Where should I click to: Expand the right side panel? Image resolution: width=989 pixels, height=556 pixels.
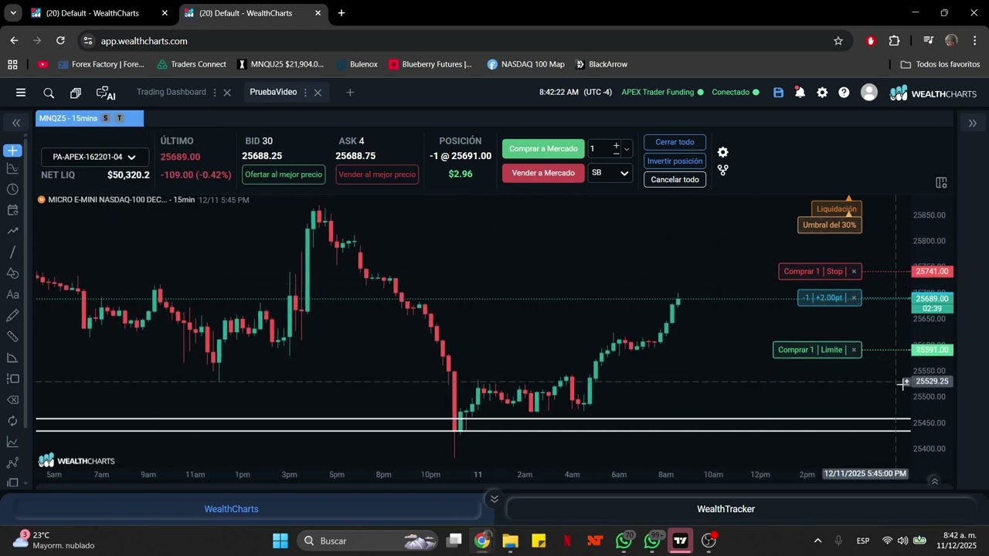coord(972,123)
